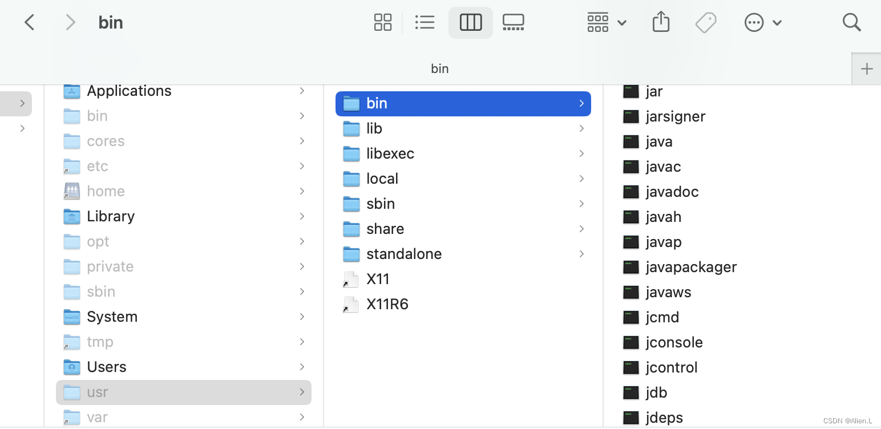Click the forward navigation arrow

coord(70,22)
